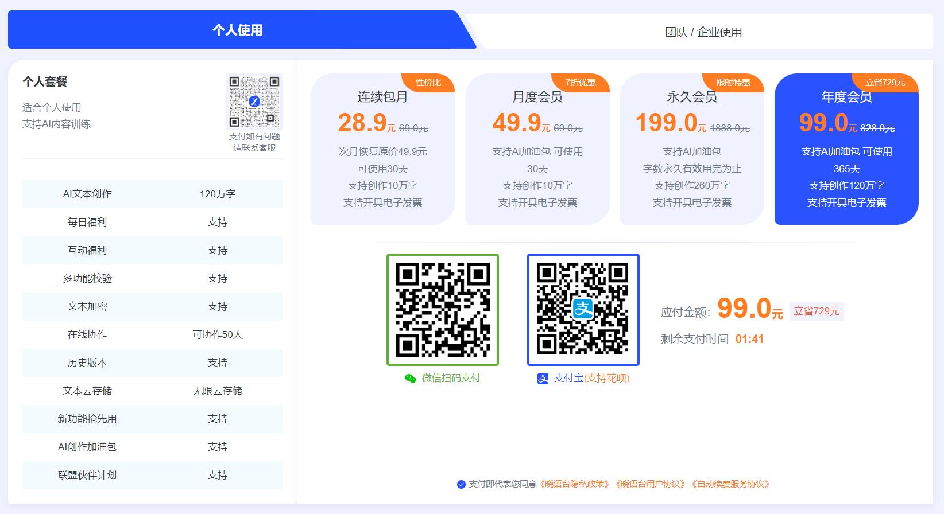Click the 每日福利 row label

click(x=87, y=222)
